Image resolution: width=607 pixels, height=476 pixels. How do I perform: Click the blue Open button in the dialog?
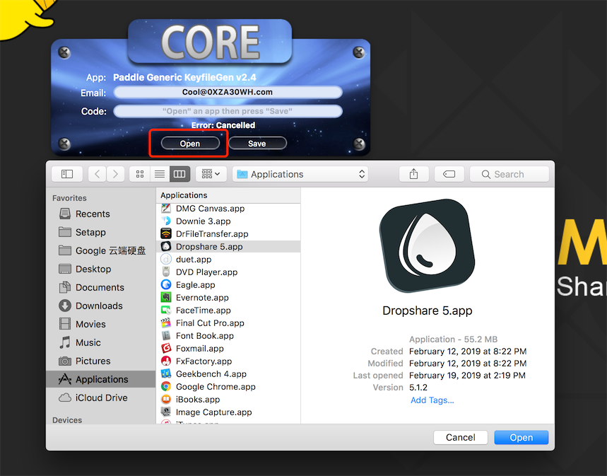[521, 437]
